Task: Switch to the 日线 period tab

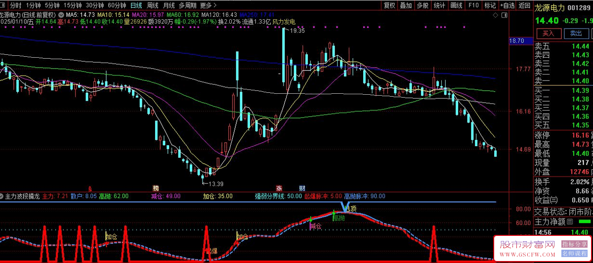Action: pyautogui.click(x=136, y=5)
